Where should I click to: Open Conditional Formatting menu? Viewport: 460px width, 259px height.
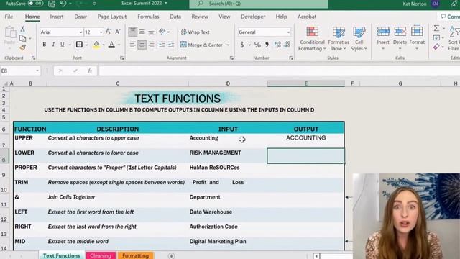[x=312, y=39]
